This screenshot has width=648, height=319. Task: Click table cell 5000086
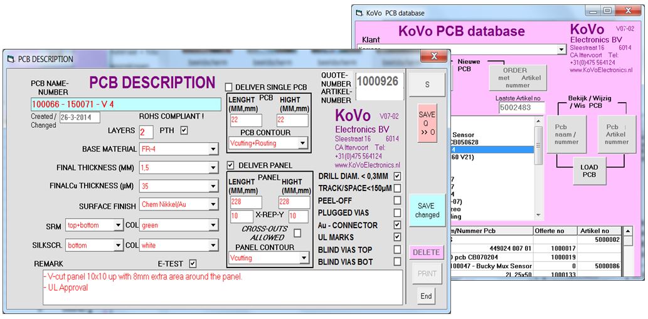click(600, 266)
